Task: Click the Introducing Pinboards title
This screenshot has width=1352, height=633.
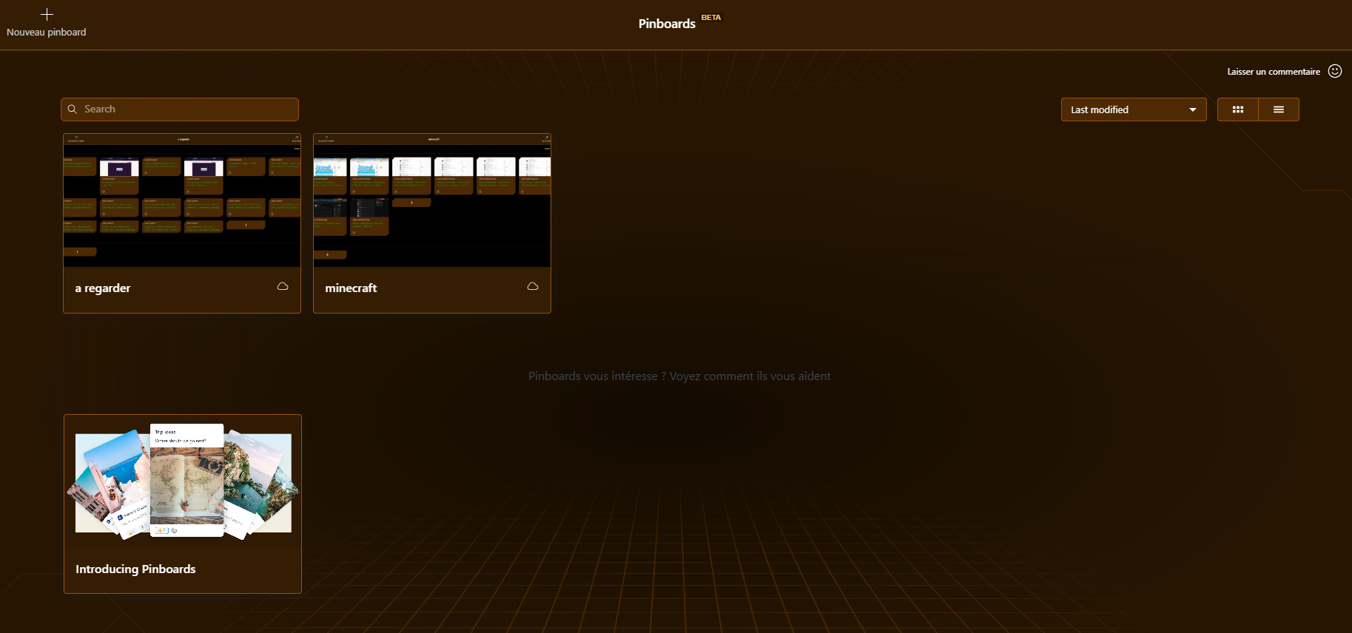Action: pyautogui.click(x=135, y=569)
